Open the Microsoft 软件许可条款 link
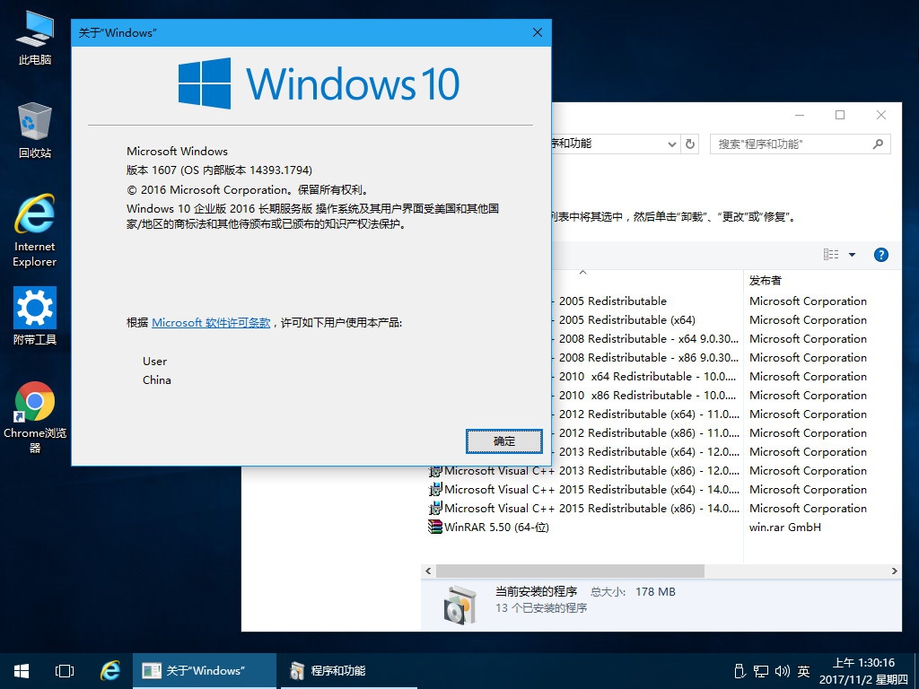Viewport: 919px width, 689px height. (x=211, y=323)
